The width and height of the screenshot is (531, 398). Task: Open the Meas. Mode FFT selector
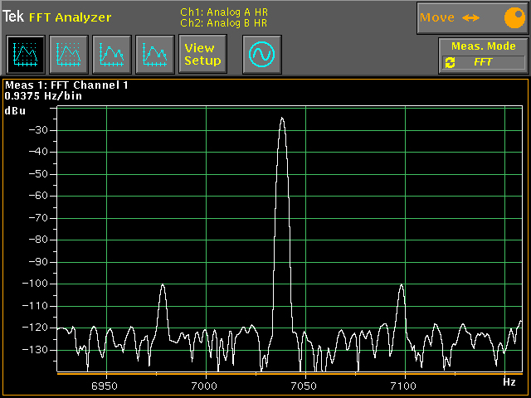click(483, 62)
